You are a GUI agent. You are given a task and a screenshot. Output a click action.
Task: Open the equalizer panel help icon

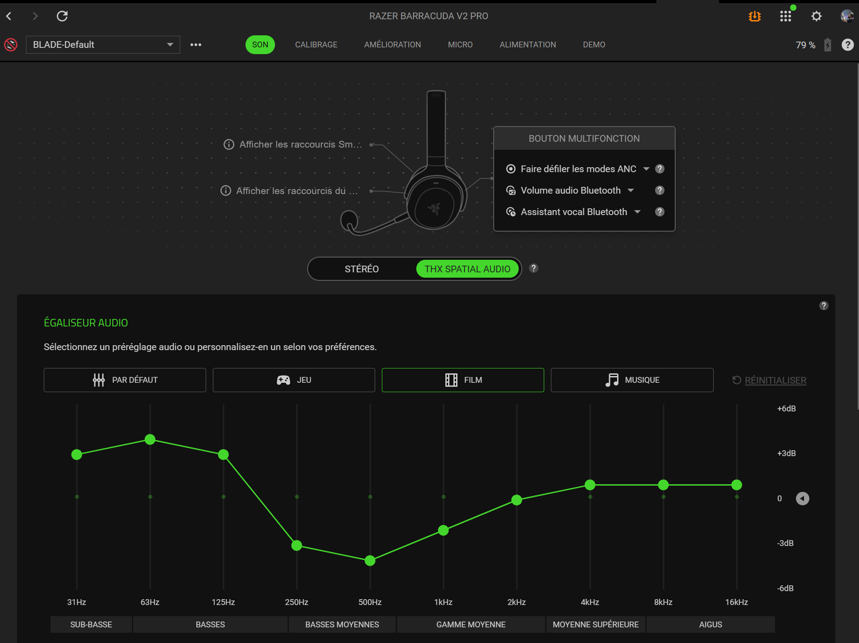click(x=824, y=306)
